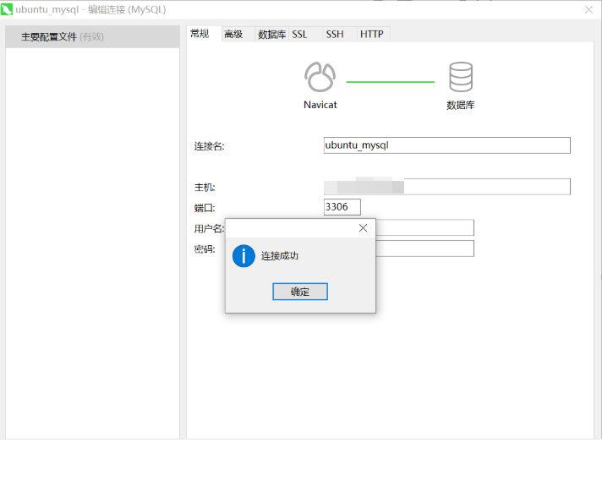Click the green connection line between the icons
The height and width of the screenshot is (486, 602).
coord(390,82)
